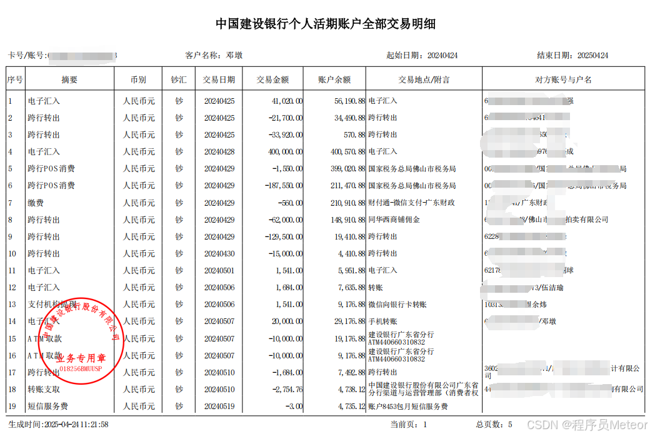Click the 转账 remark in row 12
This screenshot has height=436, width=650.
(375, 288)
